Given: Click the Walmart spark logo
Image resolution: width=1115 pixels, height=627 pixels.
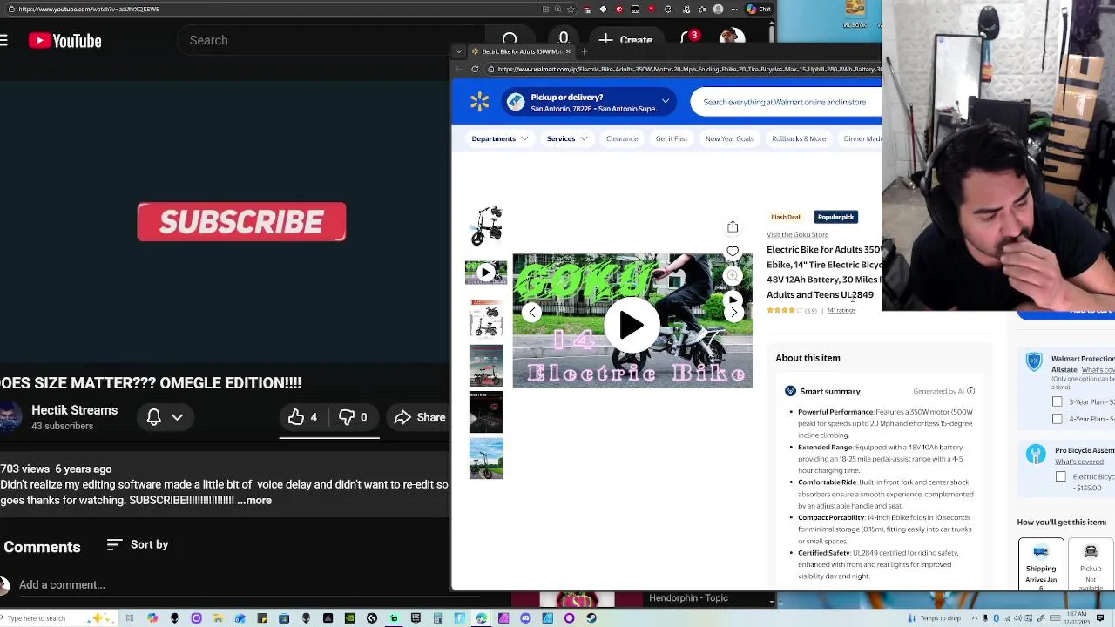Looking at the screenshot, I should 479,102.
